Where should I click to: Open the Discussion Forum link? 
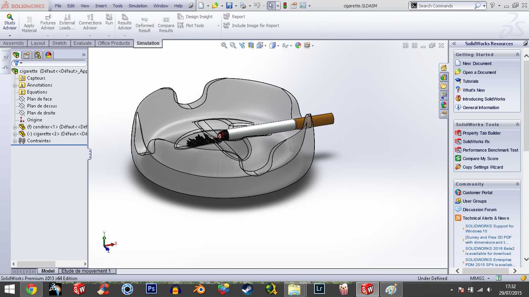pyautogui.click(x=479, y=210)
